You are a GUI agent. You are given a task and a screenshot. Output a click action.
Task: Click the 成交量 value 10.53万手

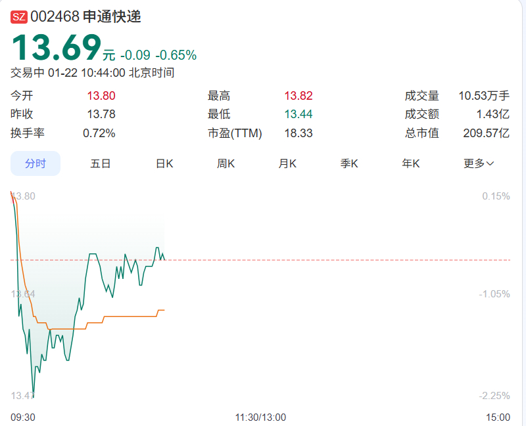pyautogui.click(x=484, y=96)
